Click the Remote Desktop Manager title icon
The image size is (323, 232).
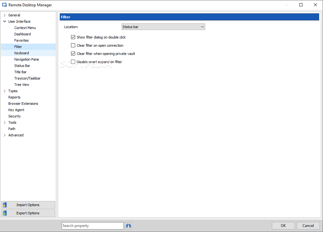click(x=4, y=5)
